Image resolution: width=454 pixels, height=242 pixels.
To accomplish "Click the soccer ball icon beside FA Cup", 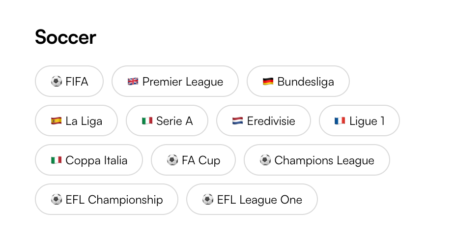I will (172, 160).
